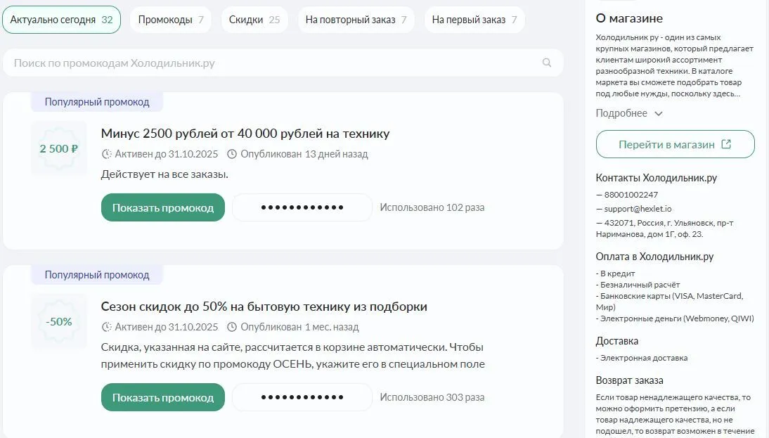Click the support@hexlet.io email link
769x438 pixels.
638,208
